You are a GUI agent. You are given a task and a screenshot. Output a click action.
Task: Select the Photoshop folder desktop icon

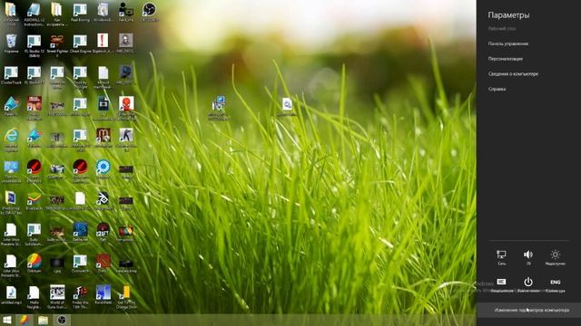[11, 203]
